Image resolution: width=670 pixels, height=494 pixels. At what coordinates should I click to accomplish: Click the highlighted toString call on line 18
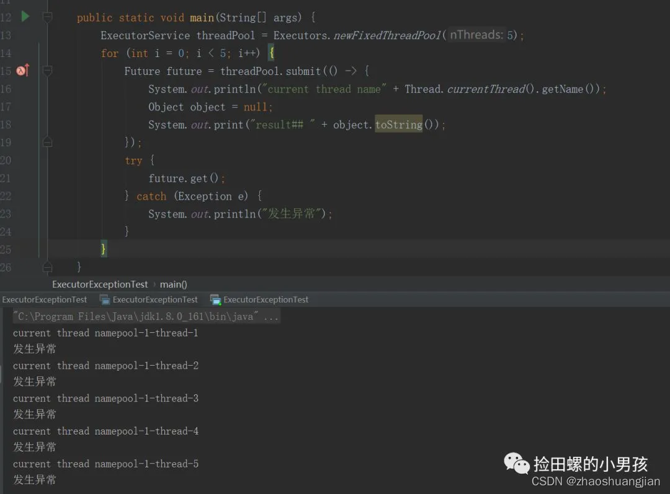pyautogui.click(x=399, y=124)
